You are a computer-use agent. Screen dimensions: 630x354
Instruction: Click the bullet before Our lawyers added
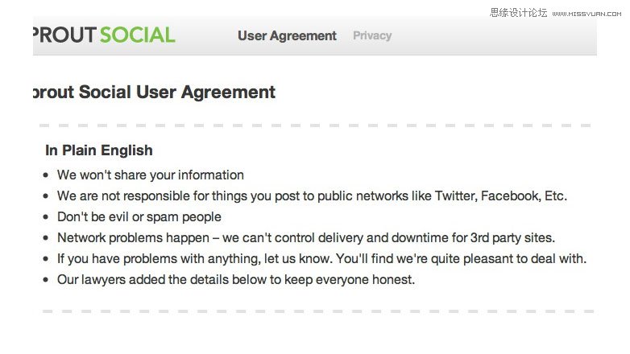tap(46, 279)
